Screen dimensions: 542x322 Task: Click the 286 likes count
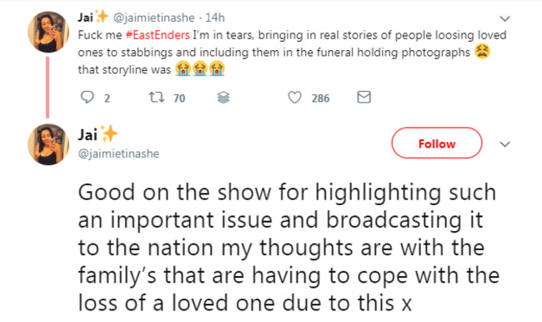(320, 98)
